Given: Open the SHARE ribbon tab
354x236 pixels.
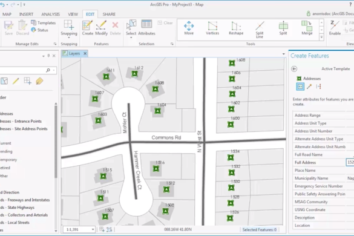Looking at the screenshot, I should point(109,15).
